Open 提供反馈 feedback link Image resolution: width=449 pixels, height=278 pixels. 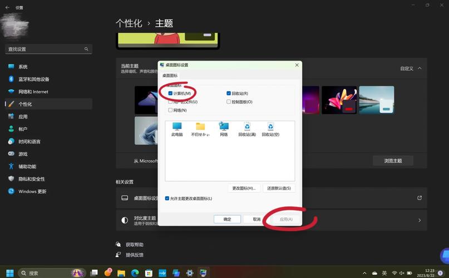coord(134,255)
